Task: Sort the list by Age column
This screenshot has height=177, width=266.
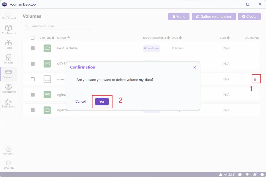Action: coord(177,38)
